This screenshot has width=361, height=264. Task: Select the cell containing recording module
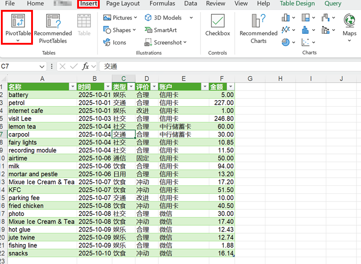click(x=42, y=150)
